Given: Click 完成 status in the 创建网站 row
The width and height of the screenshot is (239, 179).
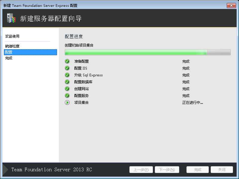Looking at the screenshot, I should pos(186,89).
